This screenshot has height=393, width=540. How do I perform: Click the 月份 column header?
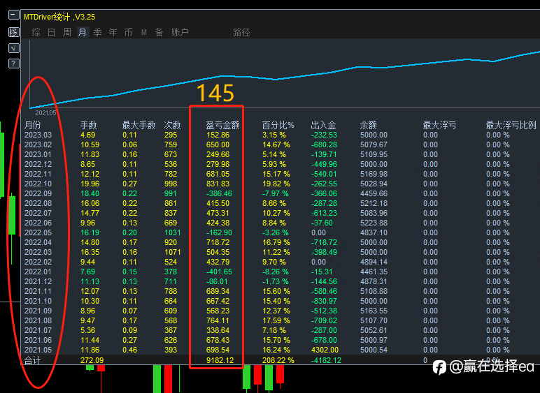[33, 125]
